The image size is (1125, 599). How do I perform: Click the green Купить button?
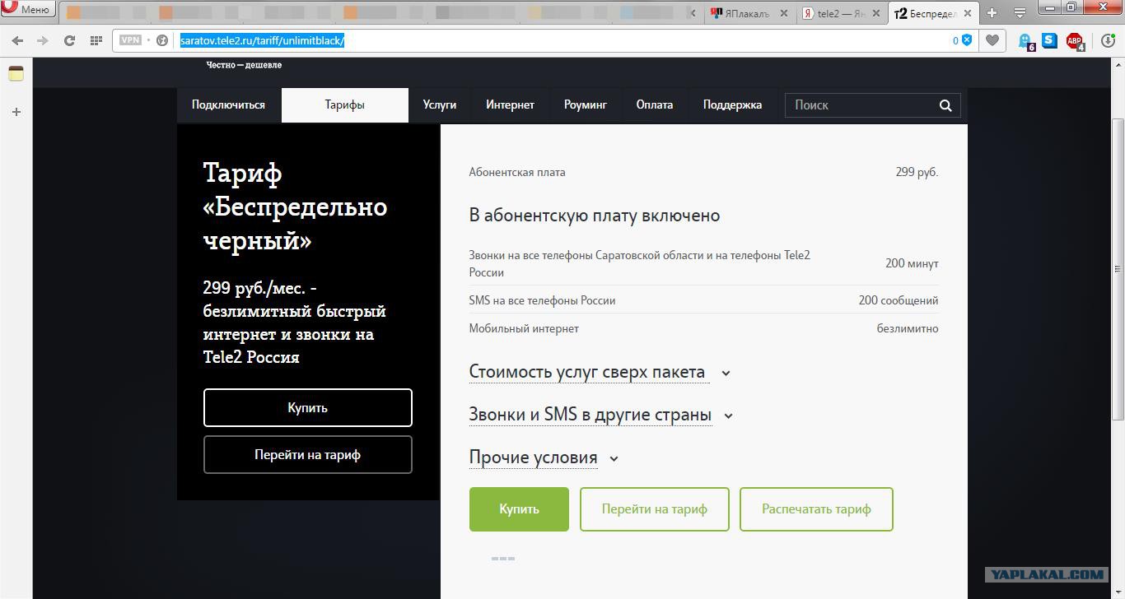click(519, 509)
